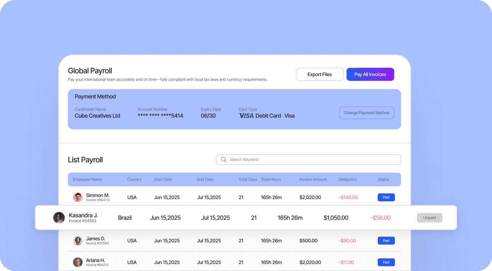Click the masked account number ending 5414

click(x=160, y=116)
